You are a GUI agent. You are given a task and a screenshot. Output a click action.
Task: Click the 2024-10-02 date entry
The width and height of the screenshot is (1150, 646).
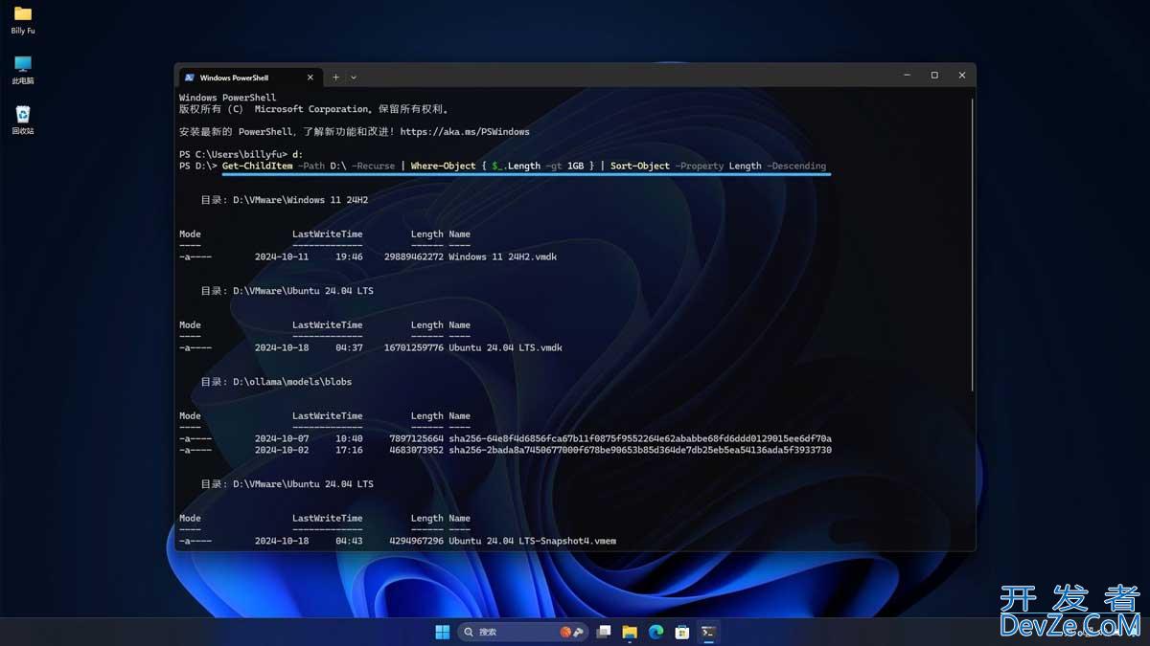282,451
